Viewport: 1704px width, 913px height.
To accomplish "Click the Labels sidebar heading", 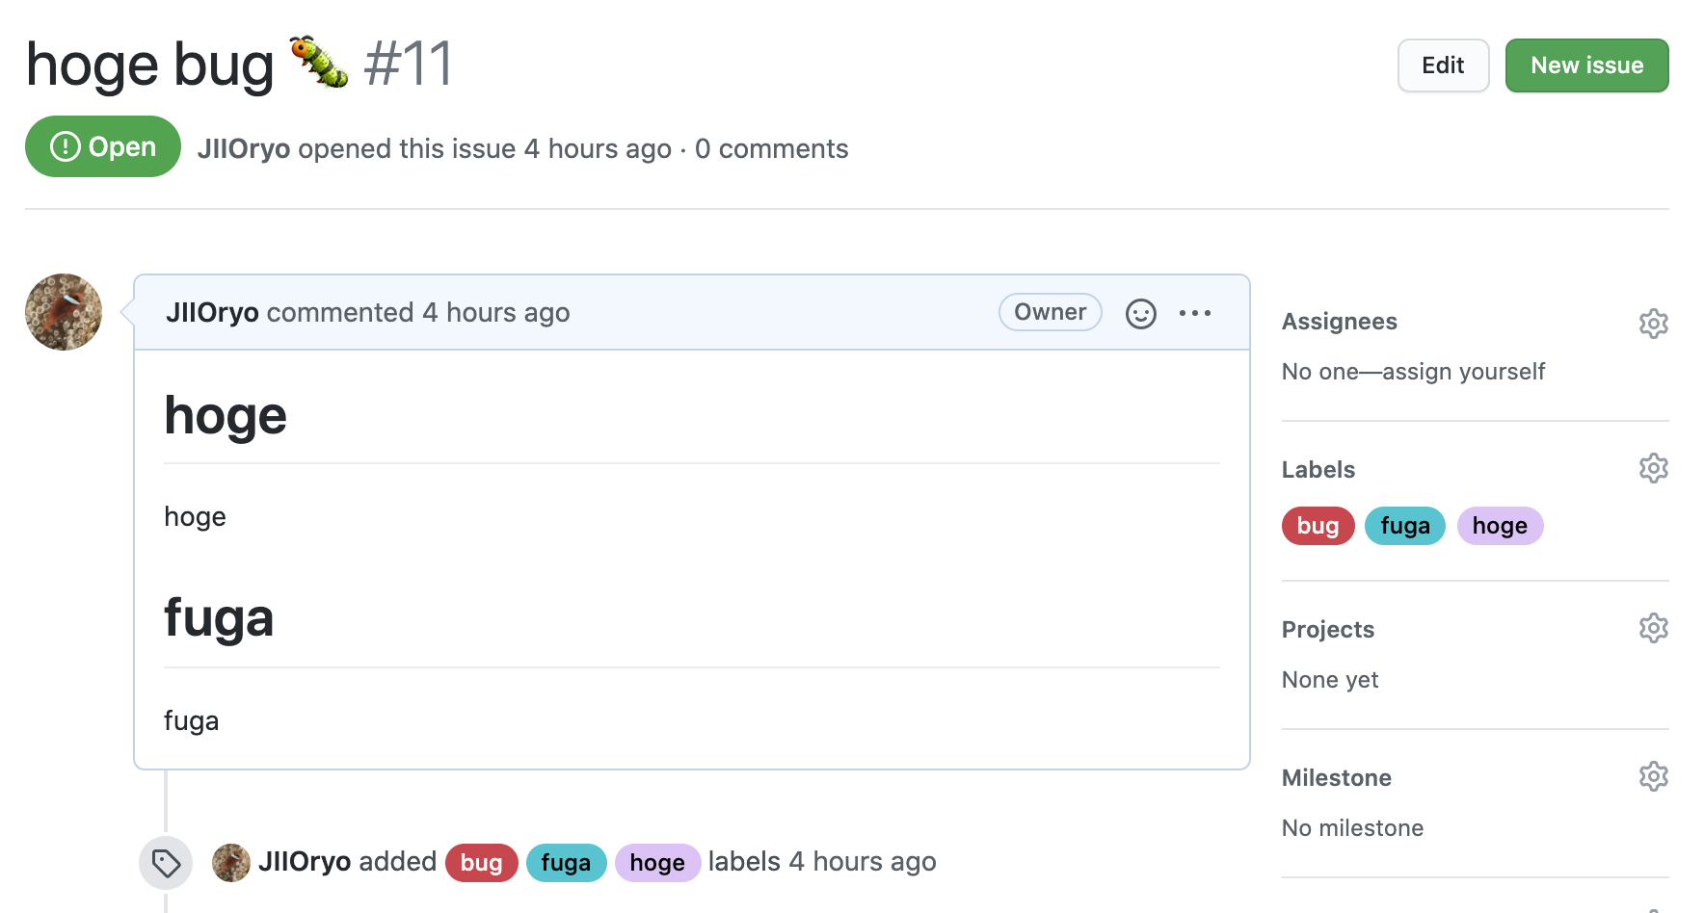I will pos(1318,470).
